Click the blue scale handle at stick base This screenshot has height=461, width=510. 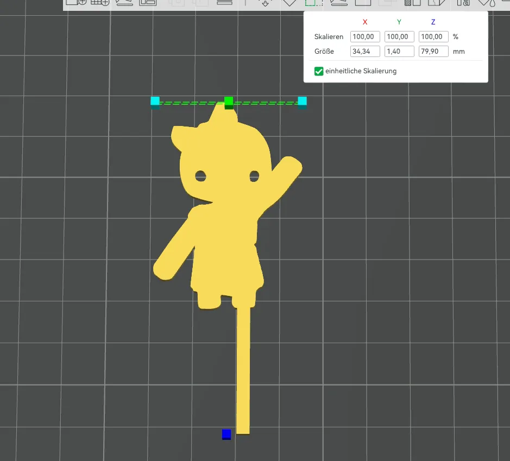226,434
